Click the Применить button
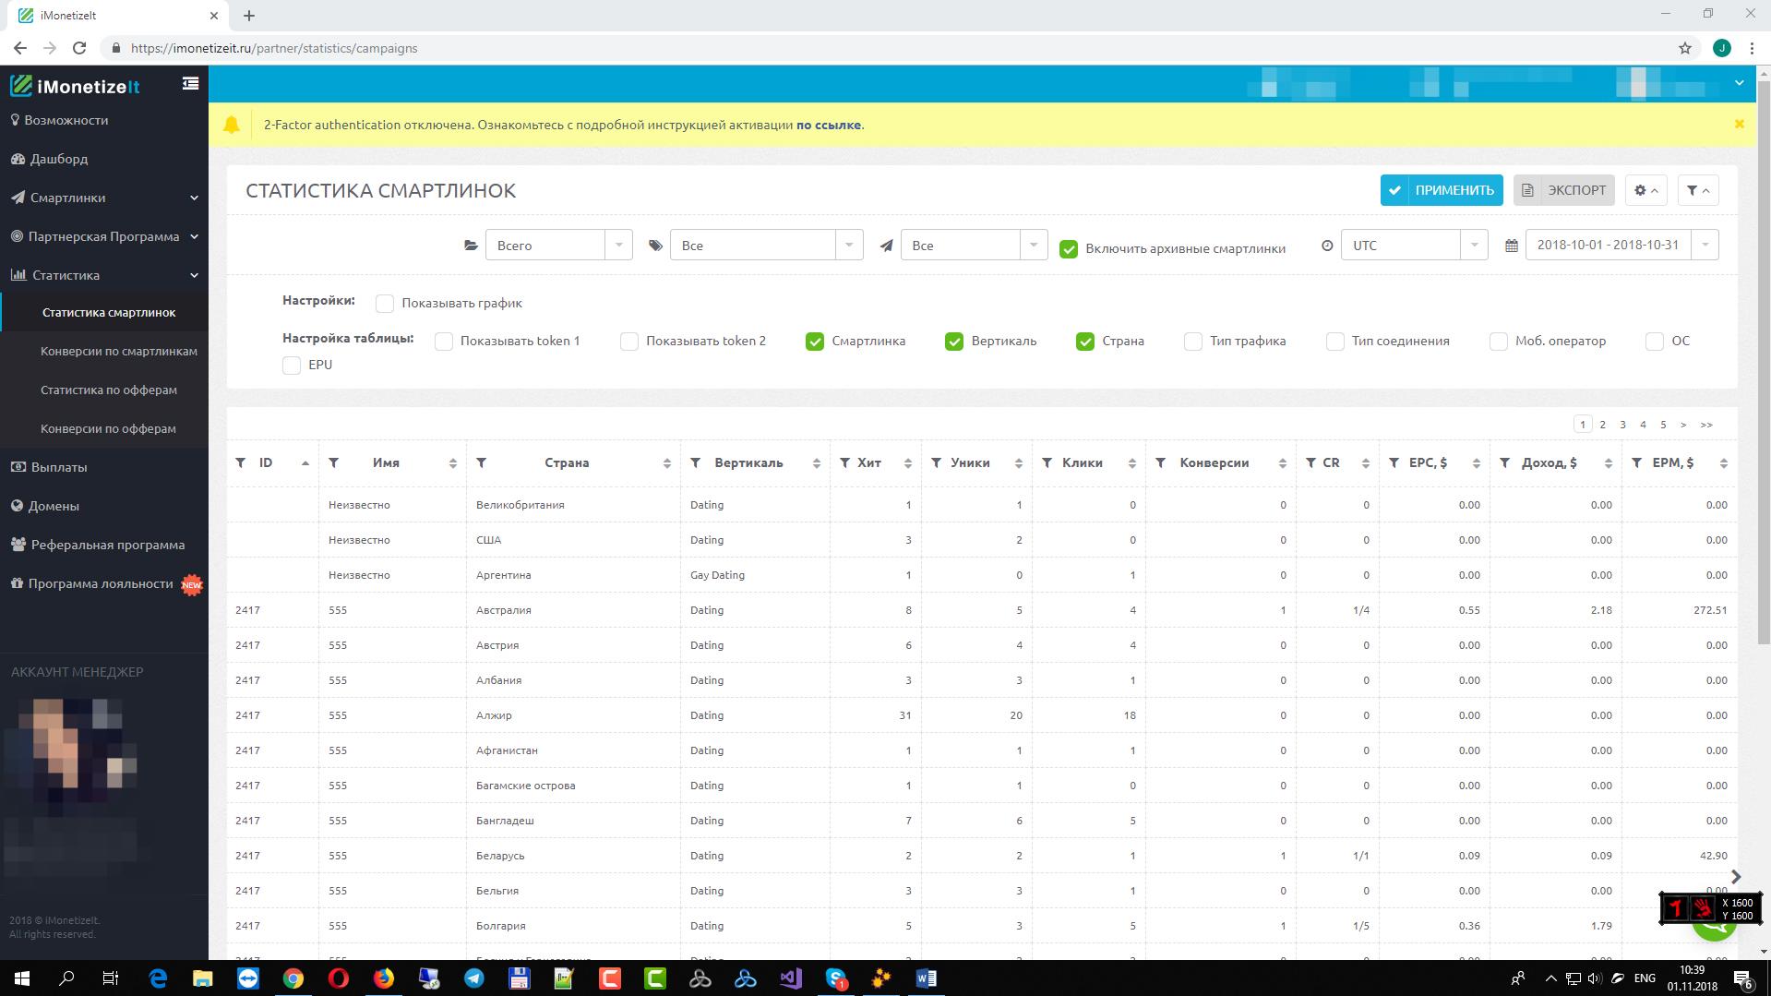 pos(1442,190)
